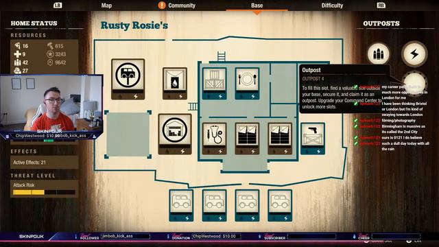Select the infirmary stethoscope facility

coord(214,139)
